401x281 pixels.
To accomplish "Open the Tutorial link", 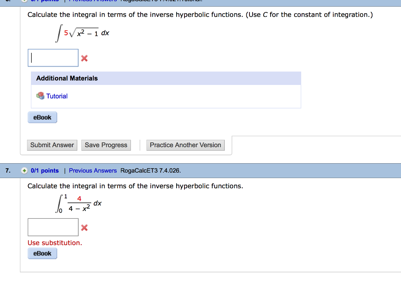I will [x=57, y=96].
